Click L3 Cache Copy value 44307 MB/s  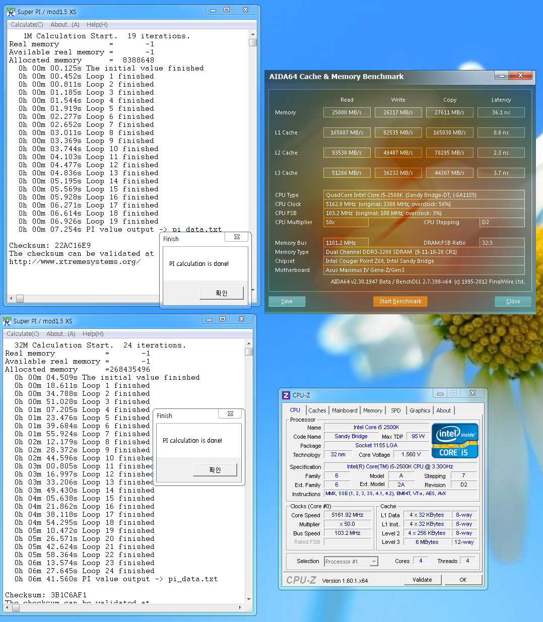(450, 173)
